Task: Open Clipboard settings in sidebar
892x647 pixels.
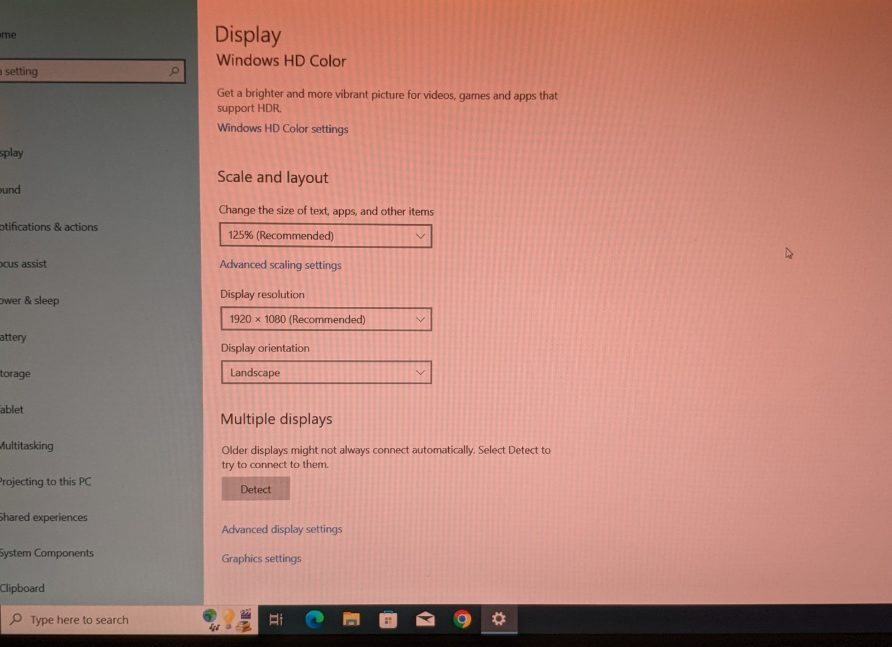Action: pyautogui.click(x=22, y=588)
